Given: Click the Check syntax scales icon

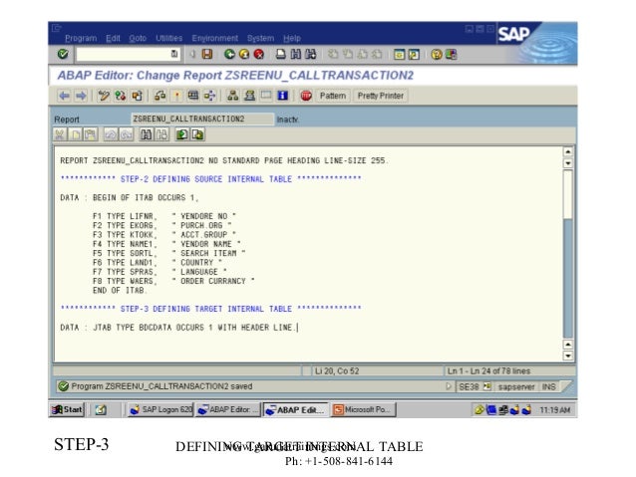Looking at the screenshot, I should click(x=159, y=96).
